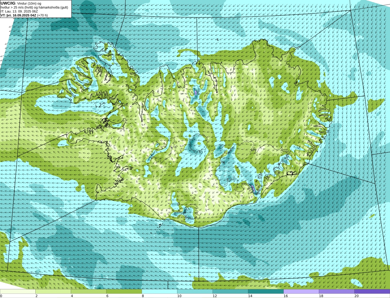Select the 8–10 m/s pale cyan legend swatch
The height and width of the screenshot is (298, 390).
pos(159,291)
